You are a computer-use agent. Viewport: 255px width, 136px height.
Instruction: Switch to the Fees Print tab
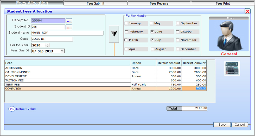coord(223,3)
